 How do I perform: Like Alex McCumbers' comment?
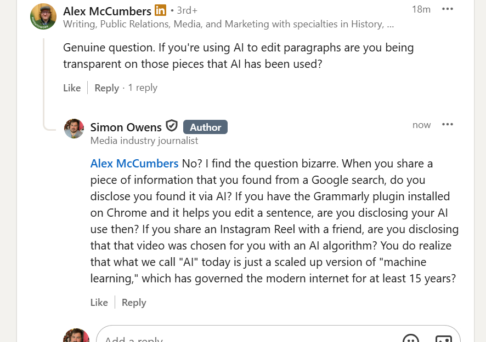(x=72, y=88)
